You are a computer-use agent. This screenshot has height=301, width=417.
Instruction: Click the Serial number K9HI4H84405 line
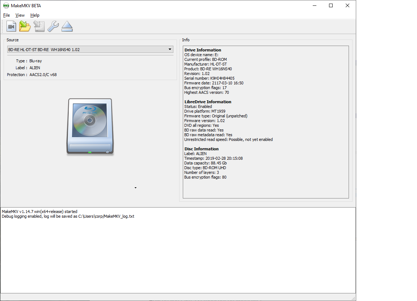pyautogui.click(x=209, y=78)
